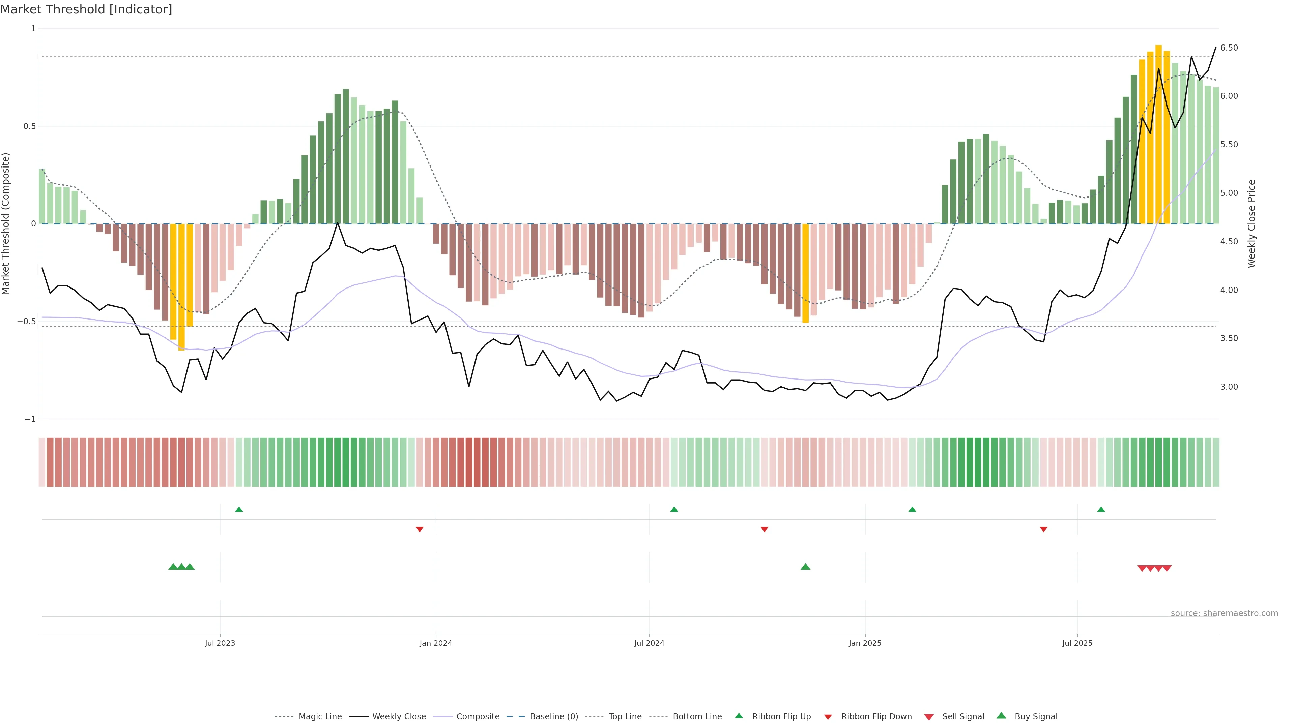This screenshot has width=1295, height=728.
Task: Toggle Bottom Line legend entry
Action: point(697,717)
